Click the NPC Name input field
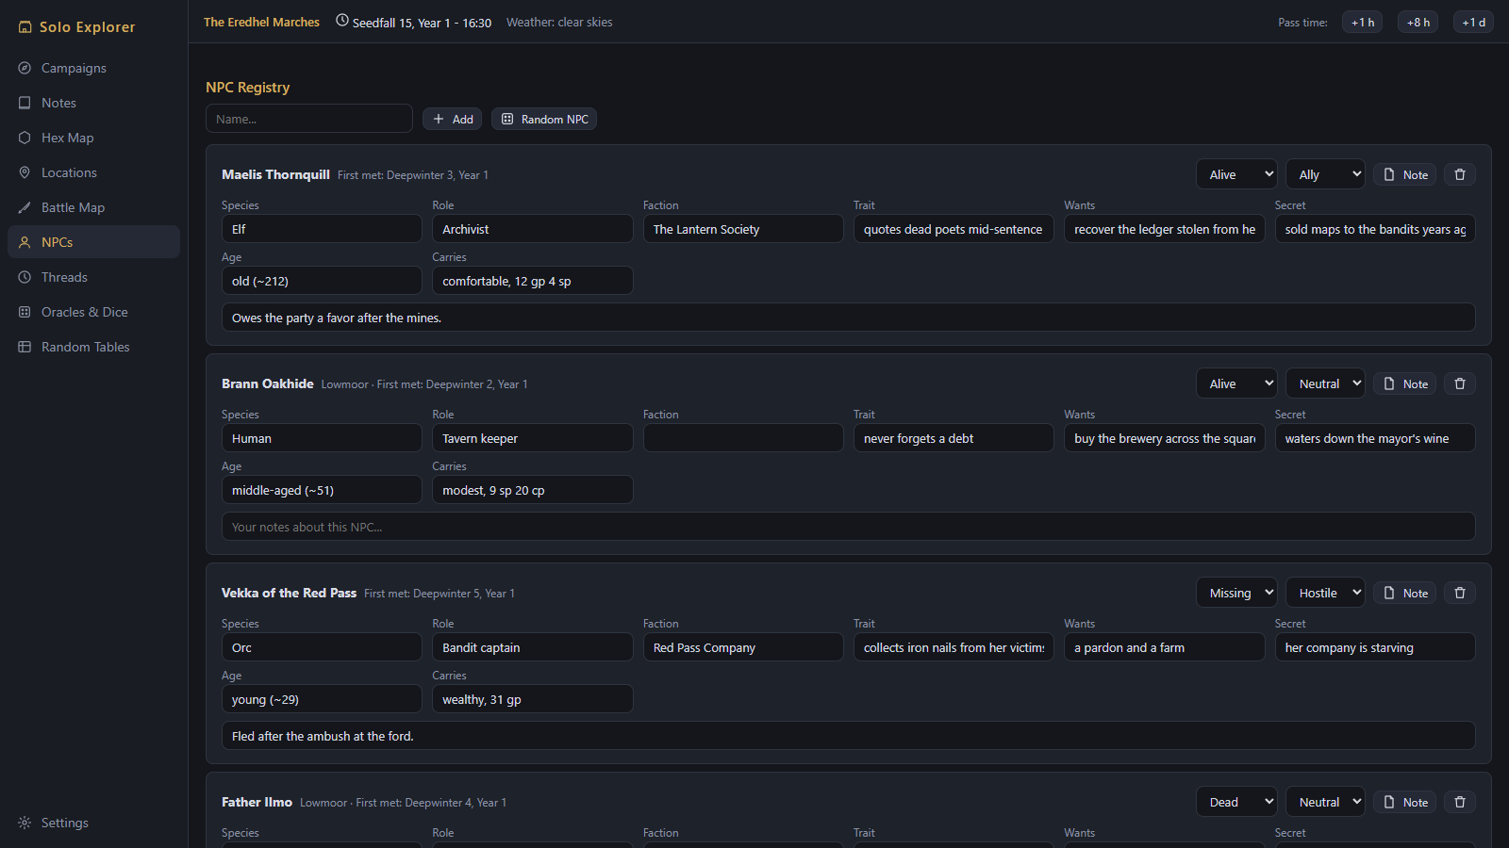Viewport: 1509px width, 848px height. [309, 119]
